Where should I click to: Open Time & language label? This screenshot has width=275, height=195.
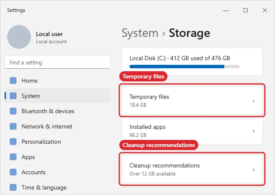click(44, 187)
